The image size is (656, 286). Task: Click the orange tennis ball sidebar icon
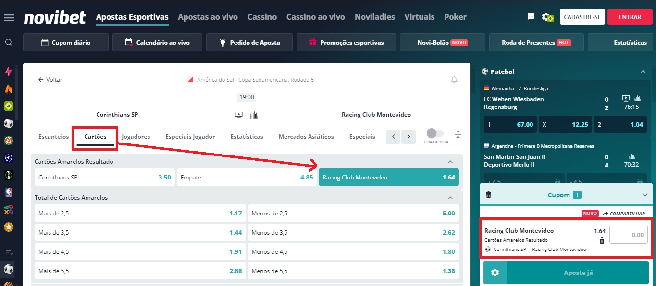click(9, 141)
